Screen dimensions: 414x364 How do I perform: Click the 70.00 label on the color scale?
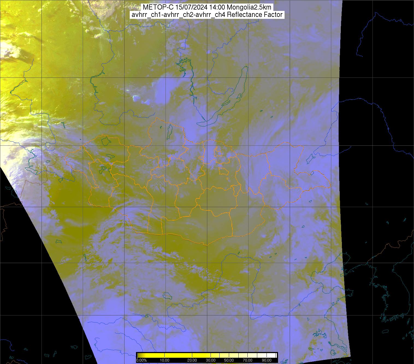tap(247, 360)
